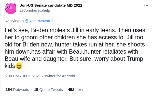
Task: Click the number 154 next to Retweets
Action: click(x=9, y=90)
